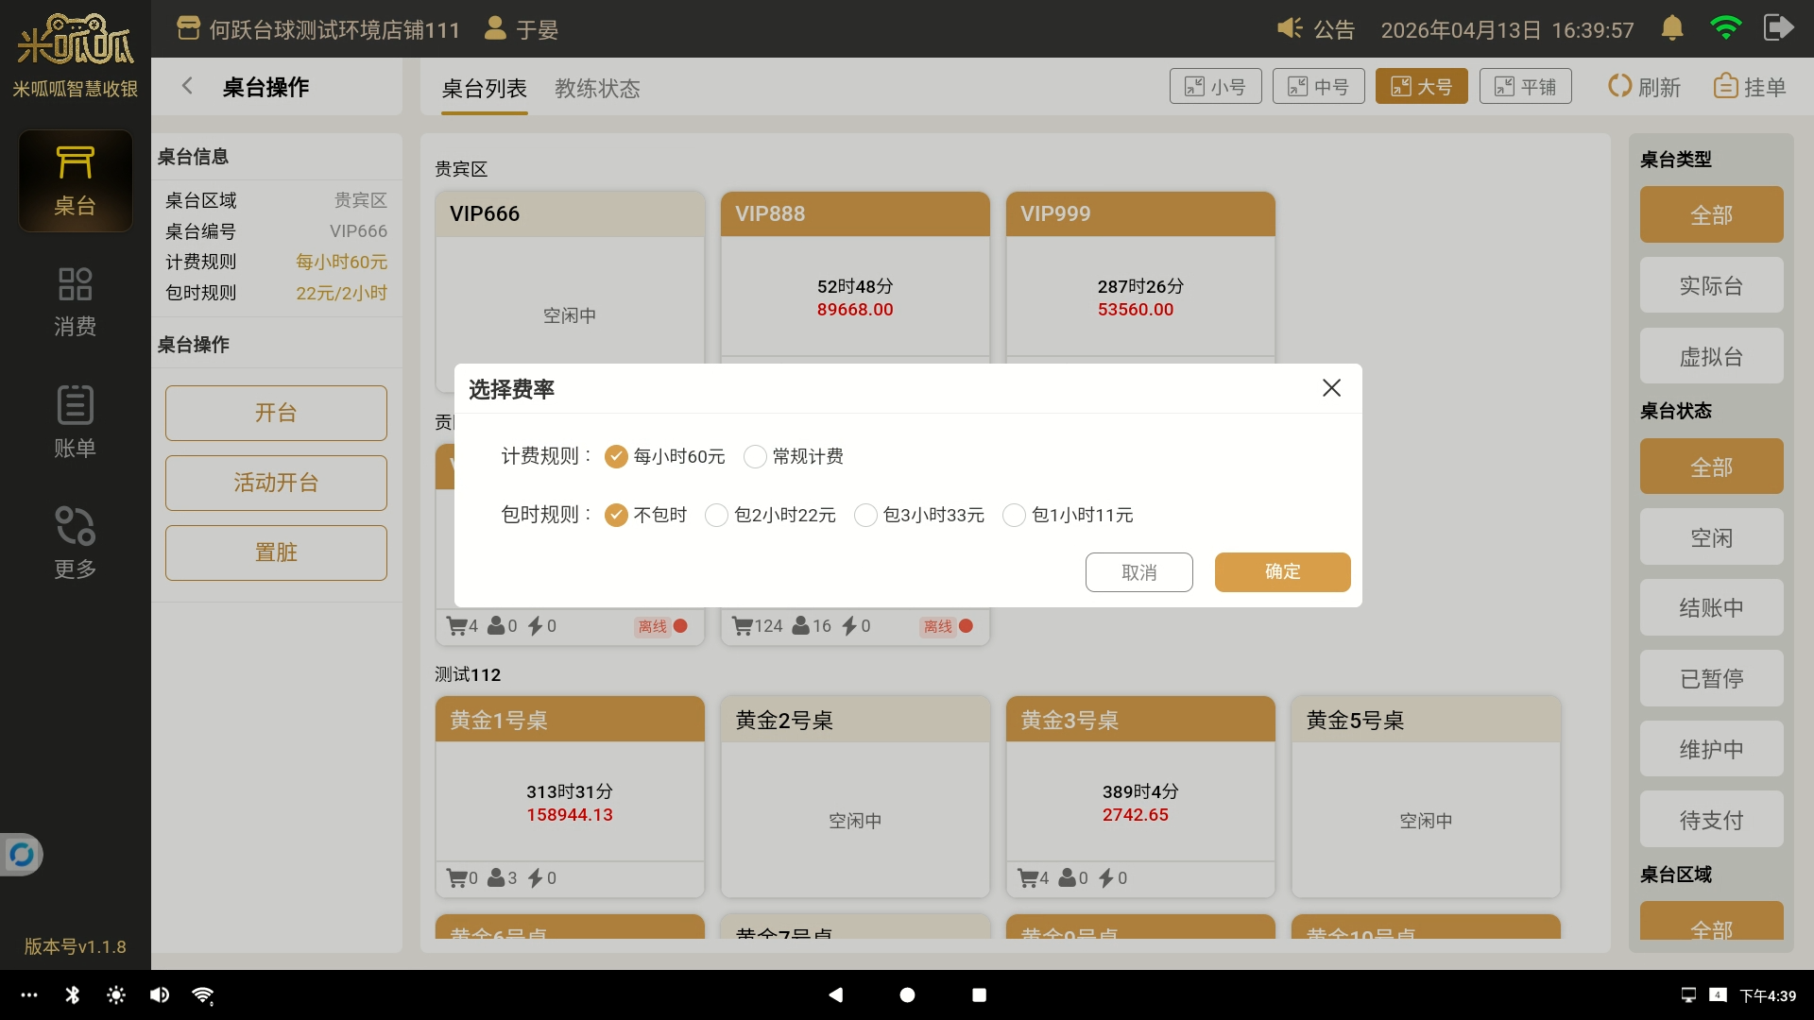Click the logout icon in header
Image resolution: width=1814 pixels, height=1020 pixels.
click(x=1778, y=28)
